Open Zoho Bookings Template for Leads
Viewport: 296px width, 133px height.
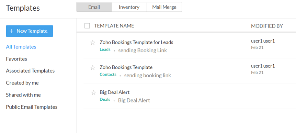136,42
